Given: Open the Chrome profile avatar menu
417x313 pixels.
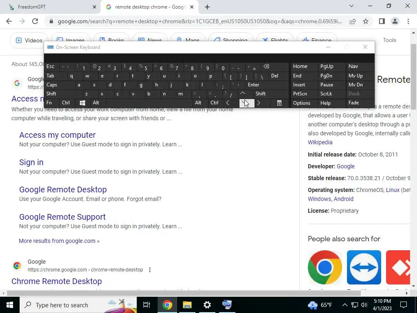Looking at the screenshot, I should click(395, 21).
